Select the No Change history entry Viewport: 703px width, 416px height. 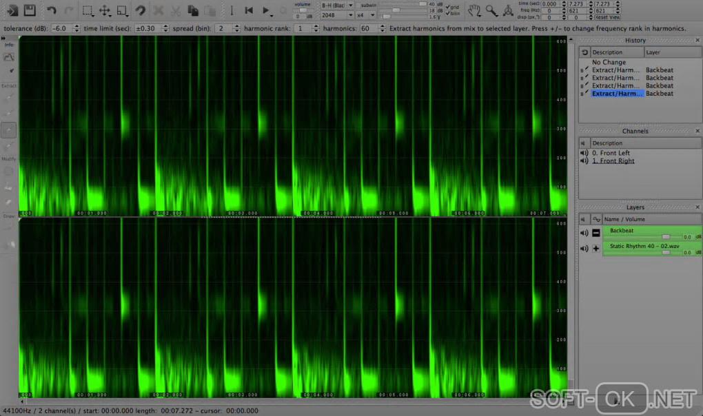[x=609, y=62]
